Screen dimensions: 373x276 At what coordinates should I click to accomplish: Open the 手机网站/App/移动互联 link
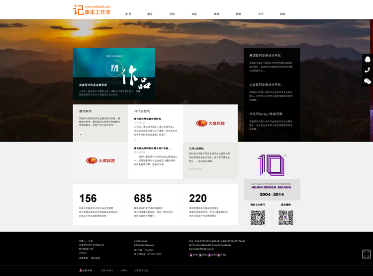[x=266, y=114]
